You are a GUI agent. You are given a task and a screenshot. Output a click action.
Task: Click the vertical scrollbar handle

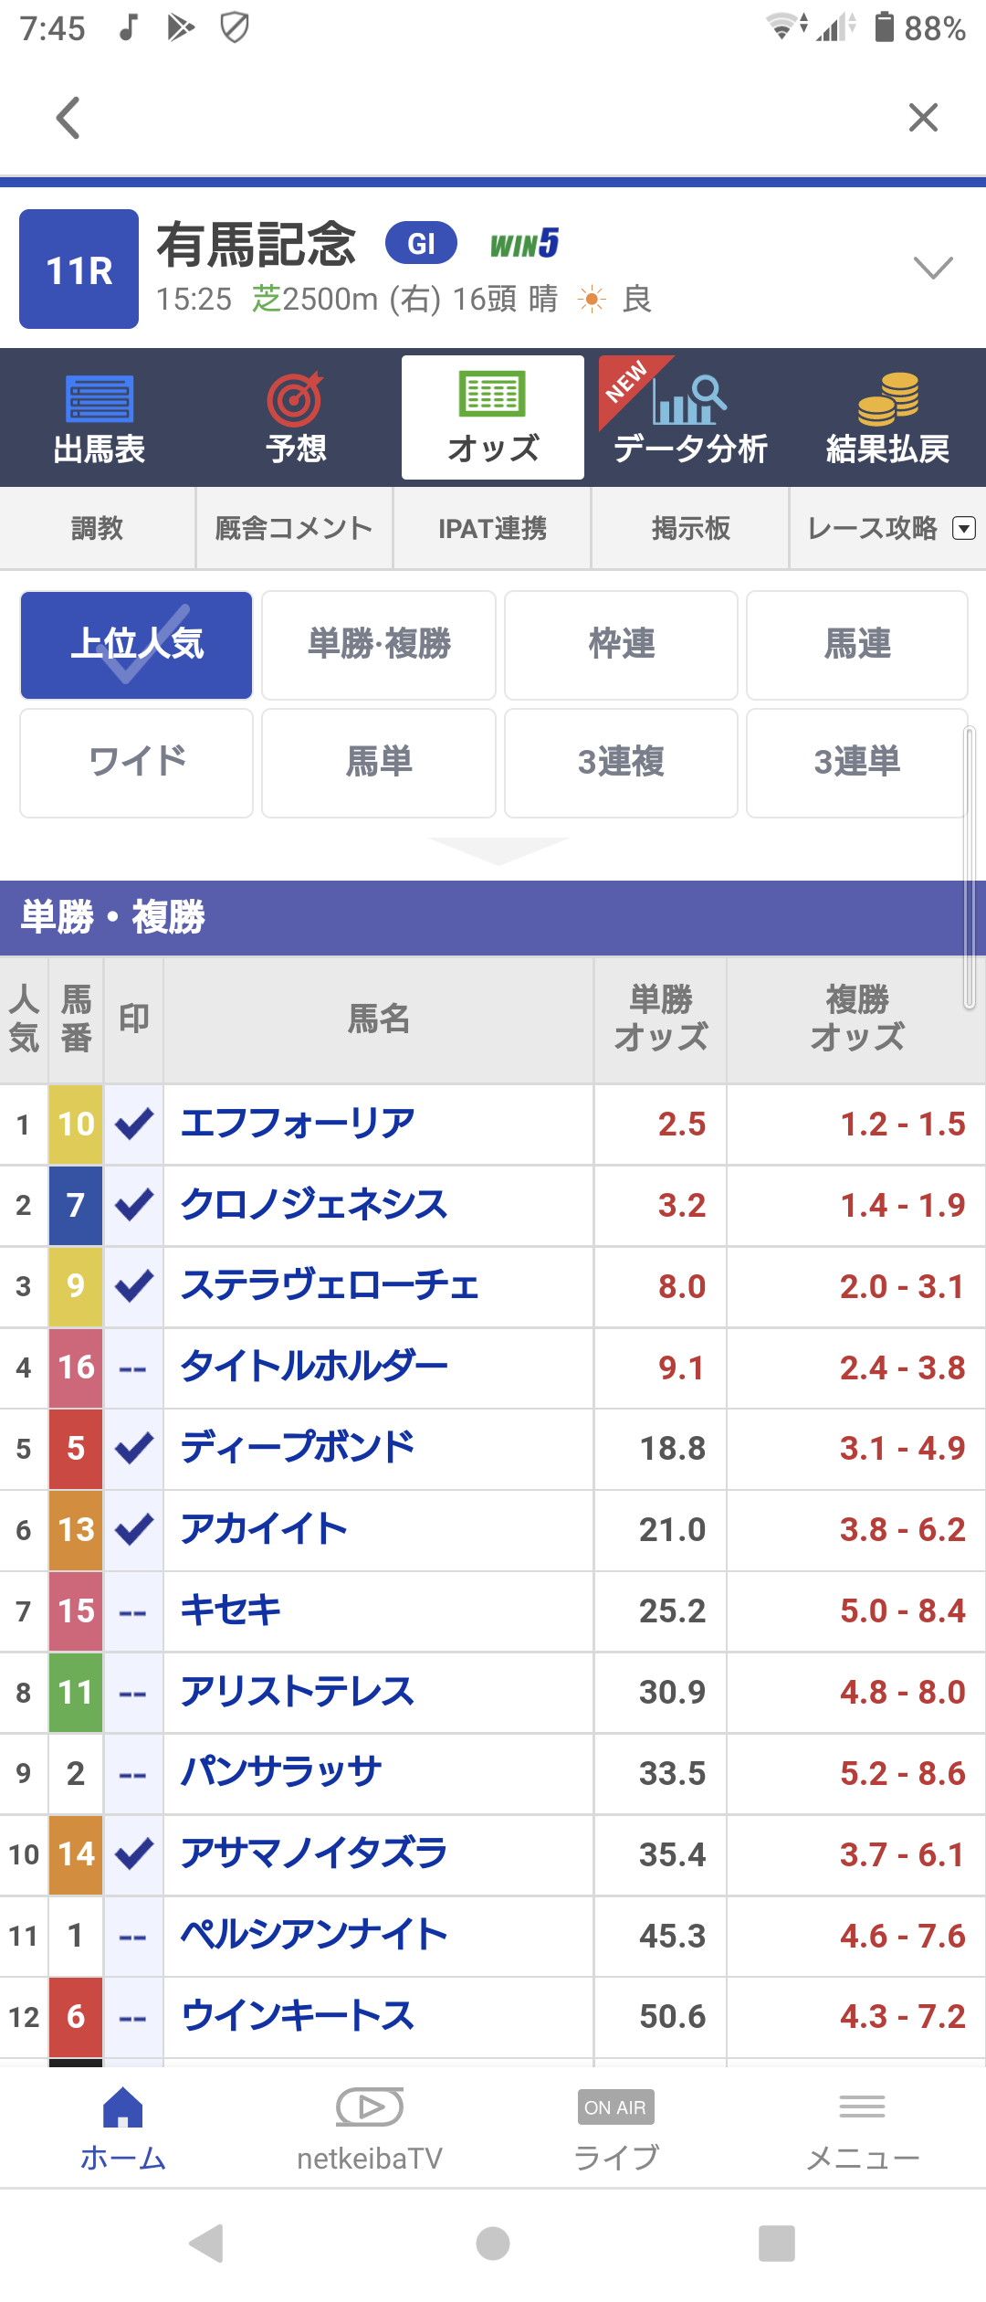(970, 868)
